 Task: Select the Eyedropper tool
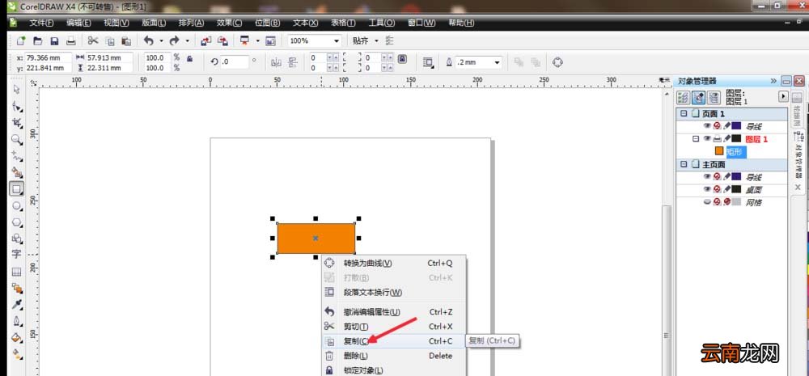pos(16,304)
